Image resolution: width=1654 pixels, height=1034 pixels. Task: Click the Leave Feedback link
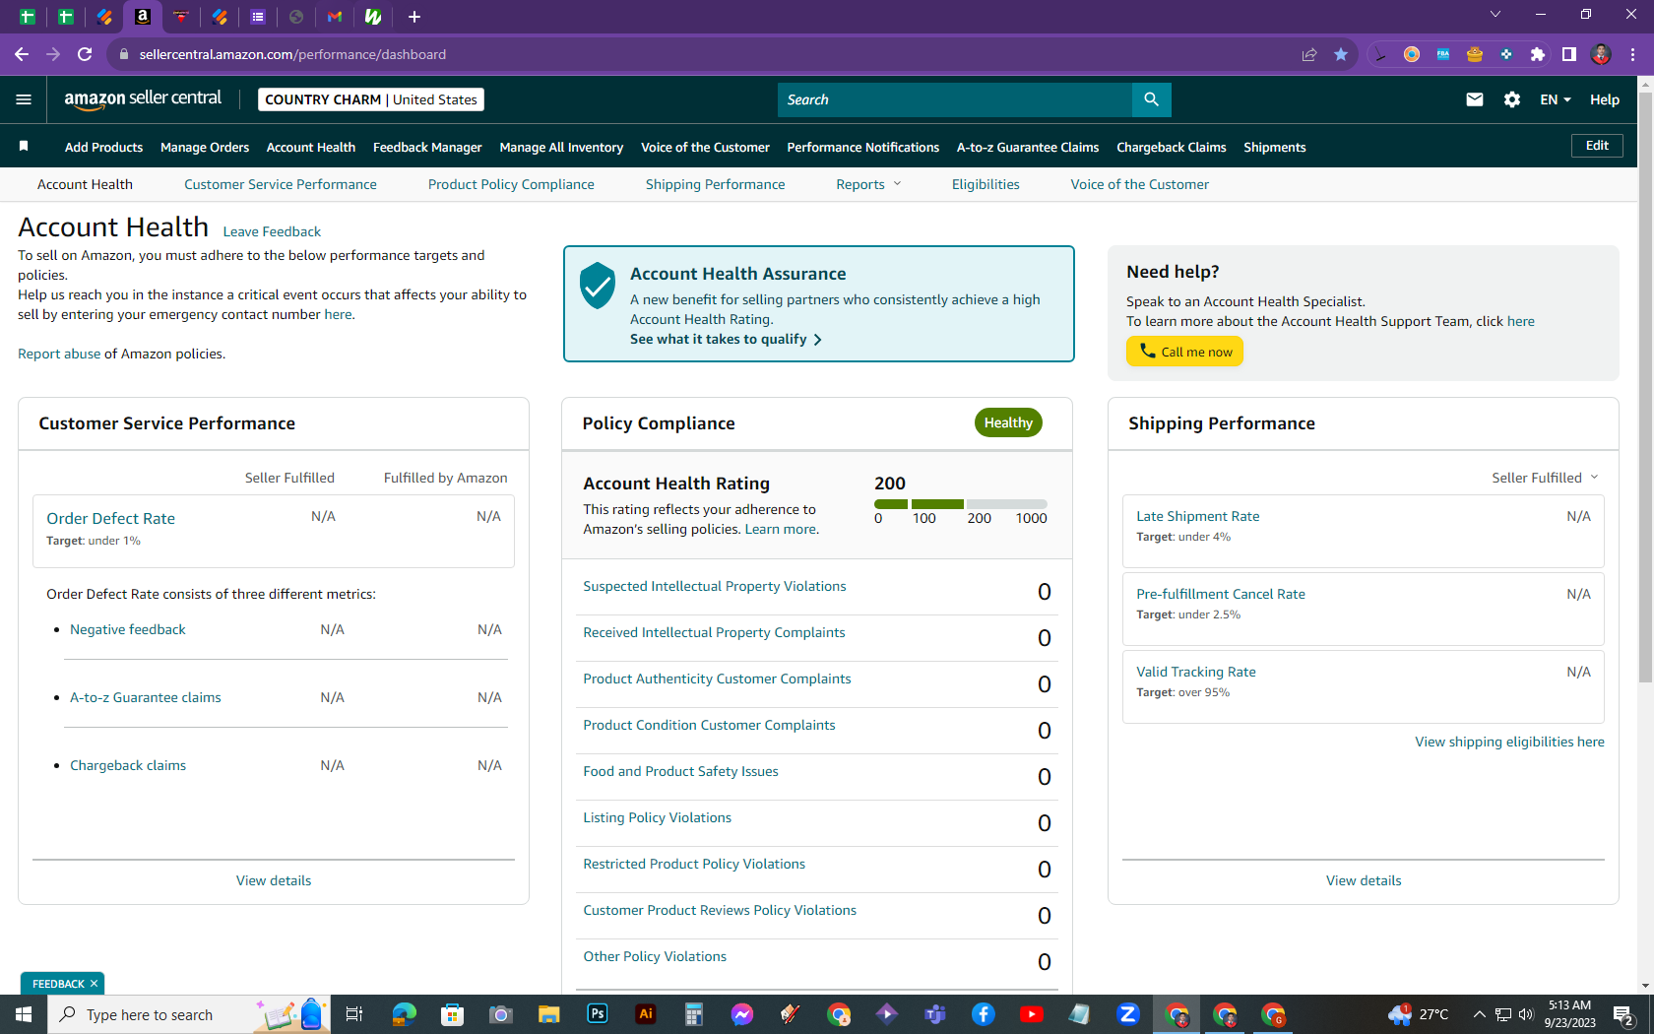pyautogui.click(x=272, y=231)
